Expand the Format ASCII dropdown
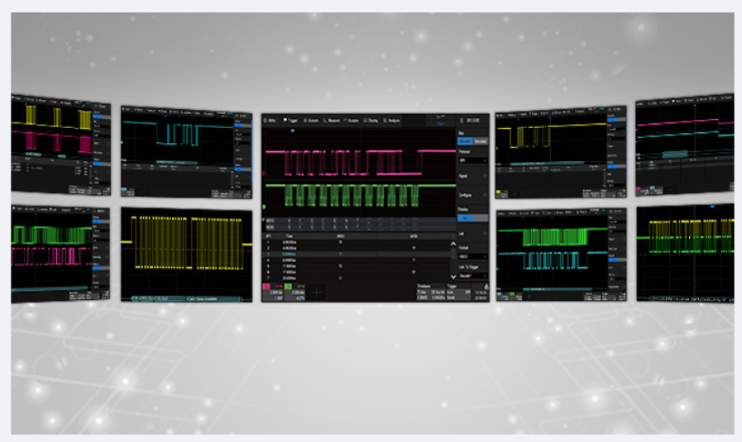Viewport: 742px width, 442px height. [x=472, y=254]
